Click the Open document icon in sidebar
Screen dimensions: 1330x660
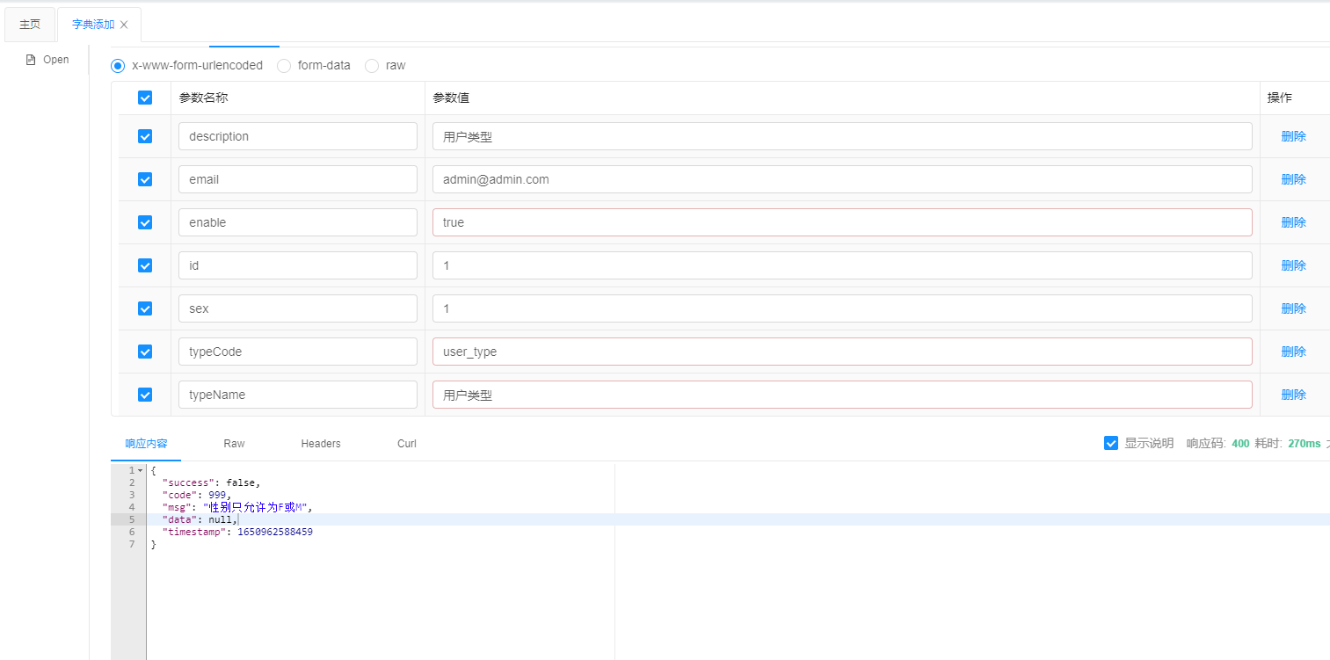click(x=32, y=60)
